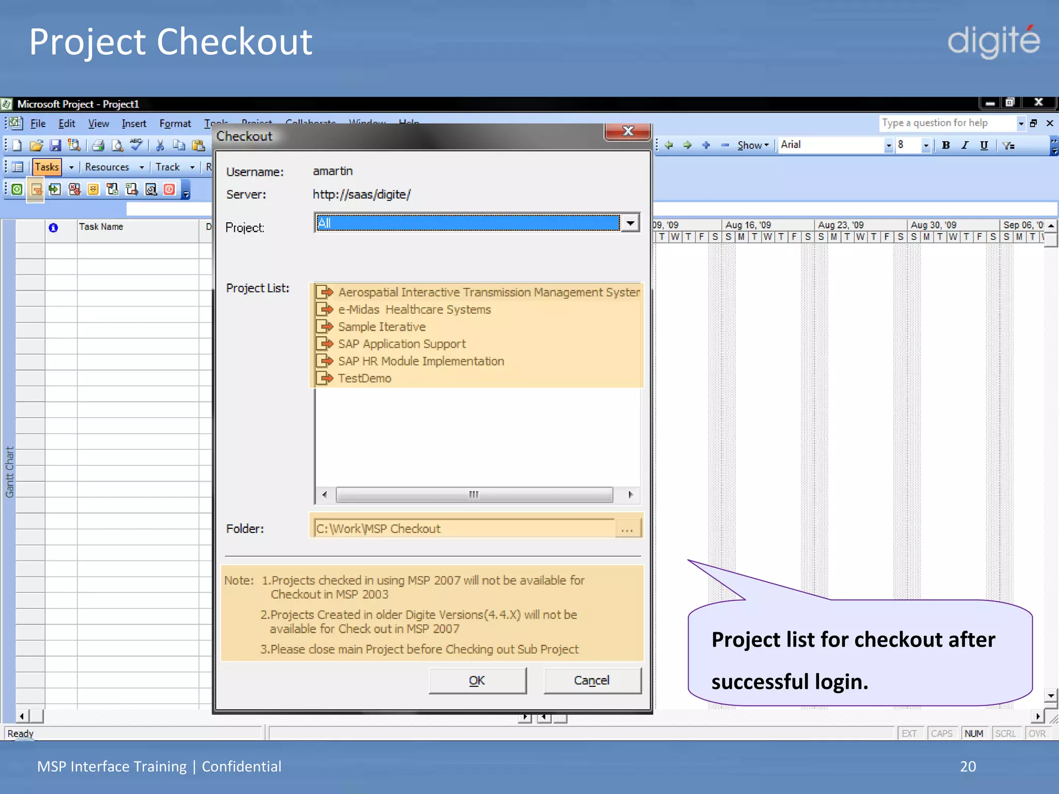Click the blue info indicator column header
The width and height of the screenshot is (1059, 794).
coord(53,227)
